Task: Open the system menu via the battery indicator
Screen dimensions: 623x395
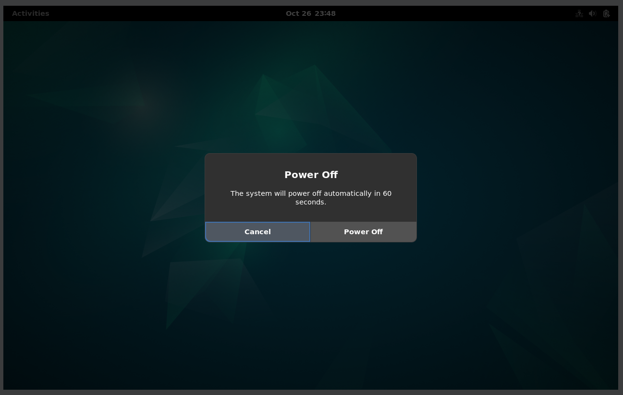Action: point(606,13)
